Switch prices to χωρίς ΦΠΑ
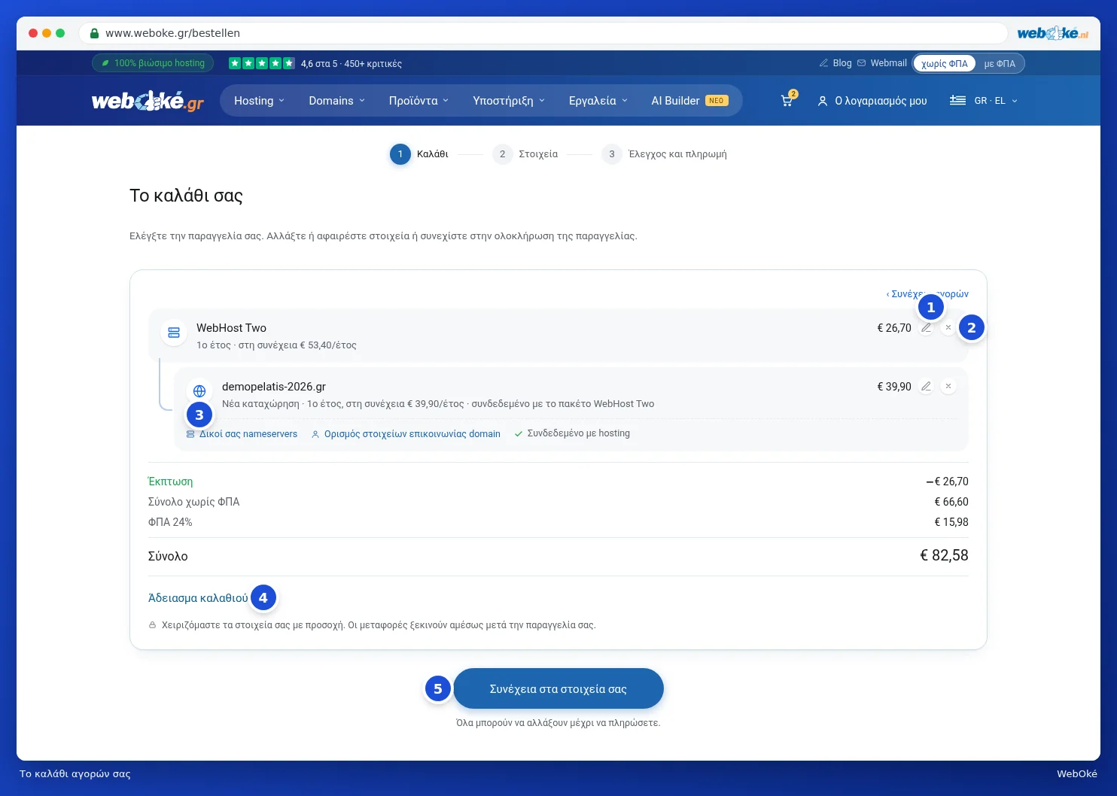 945,63
